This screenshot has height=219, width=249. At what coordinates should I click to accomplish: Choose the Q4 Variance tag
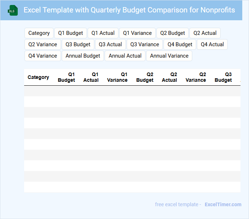[43, 56]
